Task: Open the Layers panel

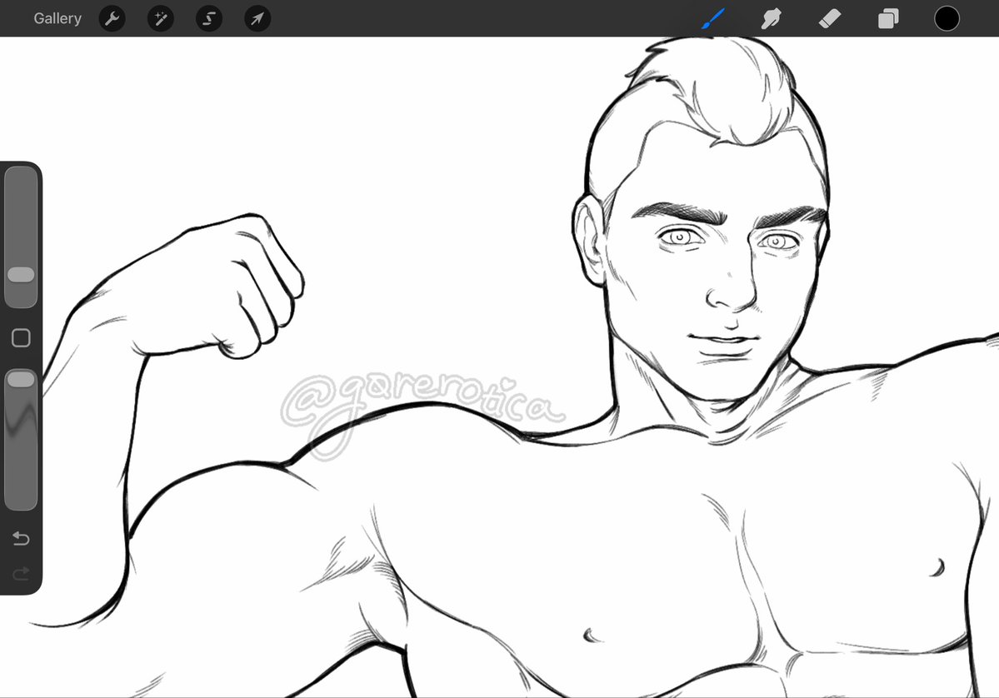Action: (x=888, y=18)
